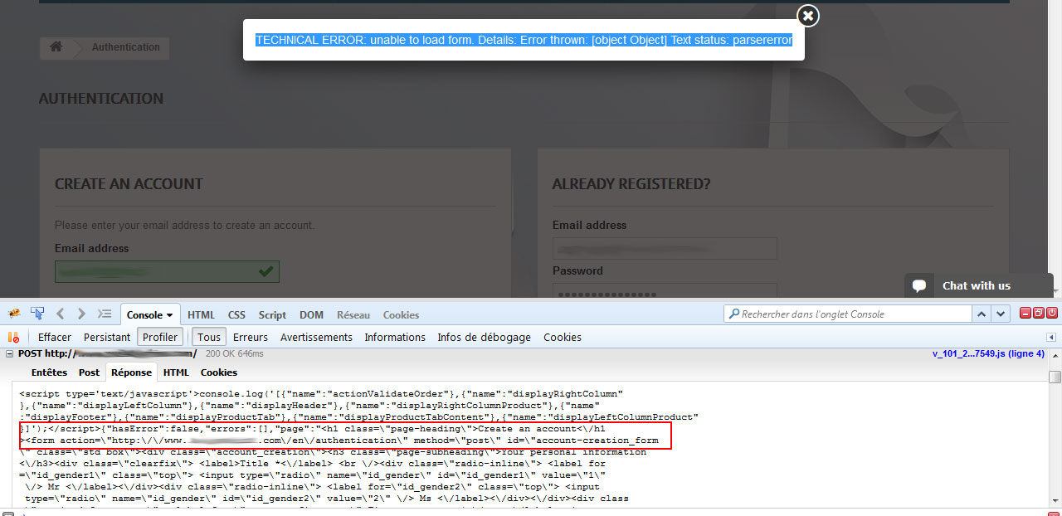Open the v_101_2...7549.js source link

coord(988,353)
